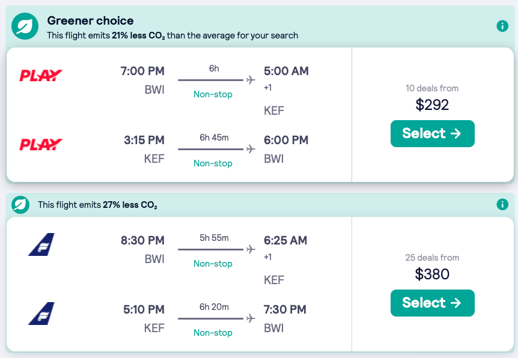Screen dimensions: 518x358
Task: Click Icelandair logo on 5:10 PM flight
Action: click(41, 314)
